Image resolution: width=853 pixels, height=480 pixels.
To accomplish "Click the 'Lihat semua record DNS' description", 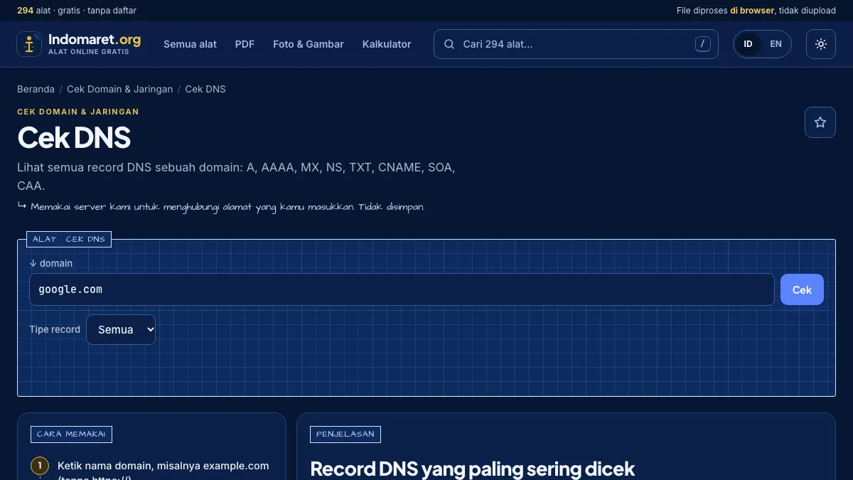I will (x=236, y=176).
